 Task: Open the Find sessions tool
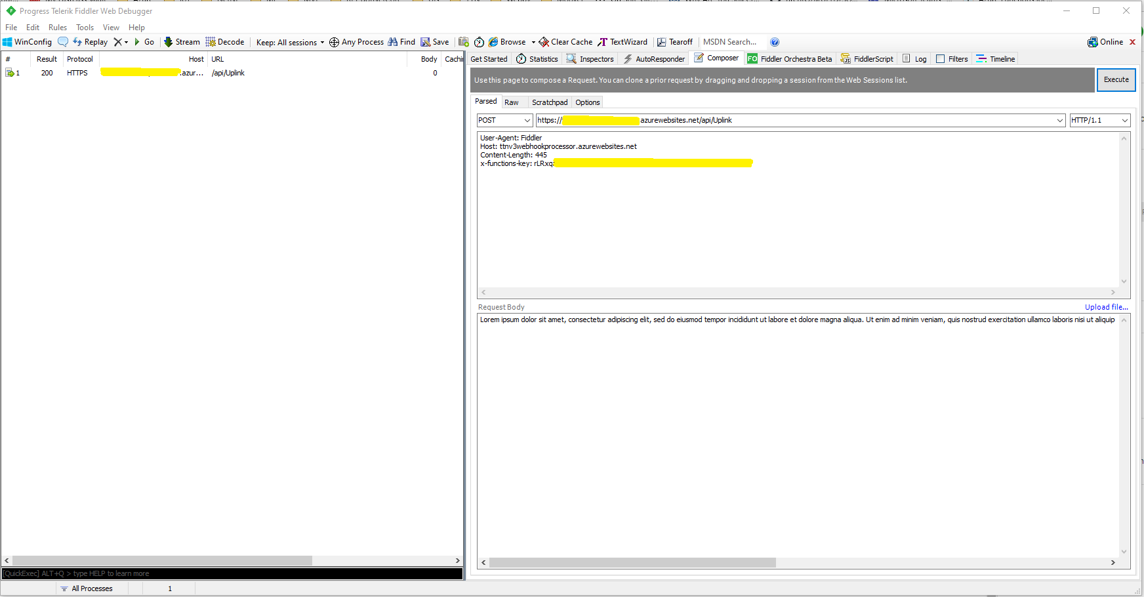(401, 42)
